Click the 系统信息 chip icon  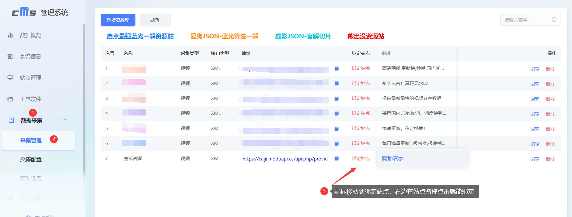point(10,57)
